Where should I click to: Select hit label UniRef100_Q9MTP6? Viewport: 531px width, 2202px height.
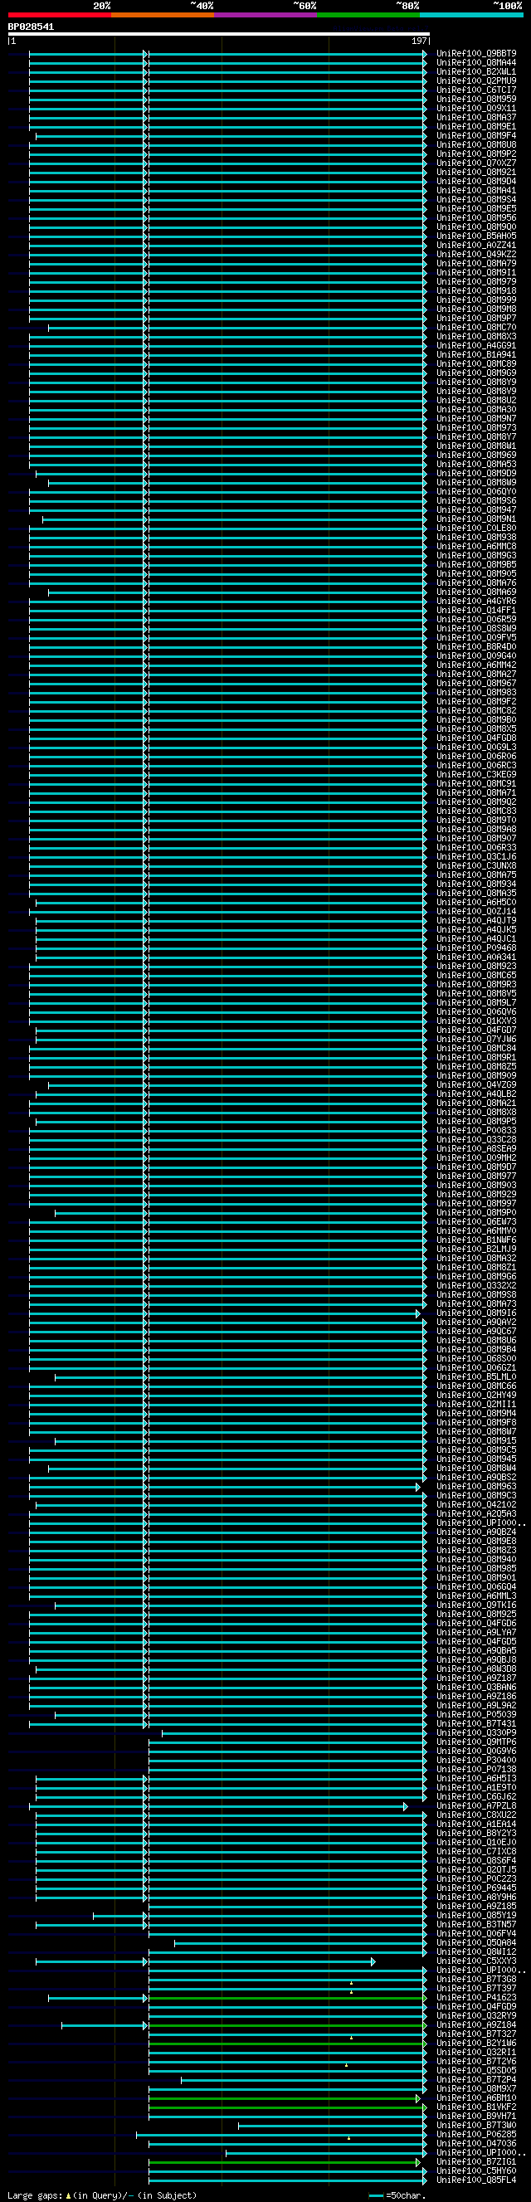[476, 1743]
